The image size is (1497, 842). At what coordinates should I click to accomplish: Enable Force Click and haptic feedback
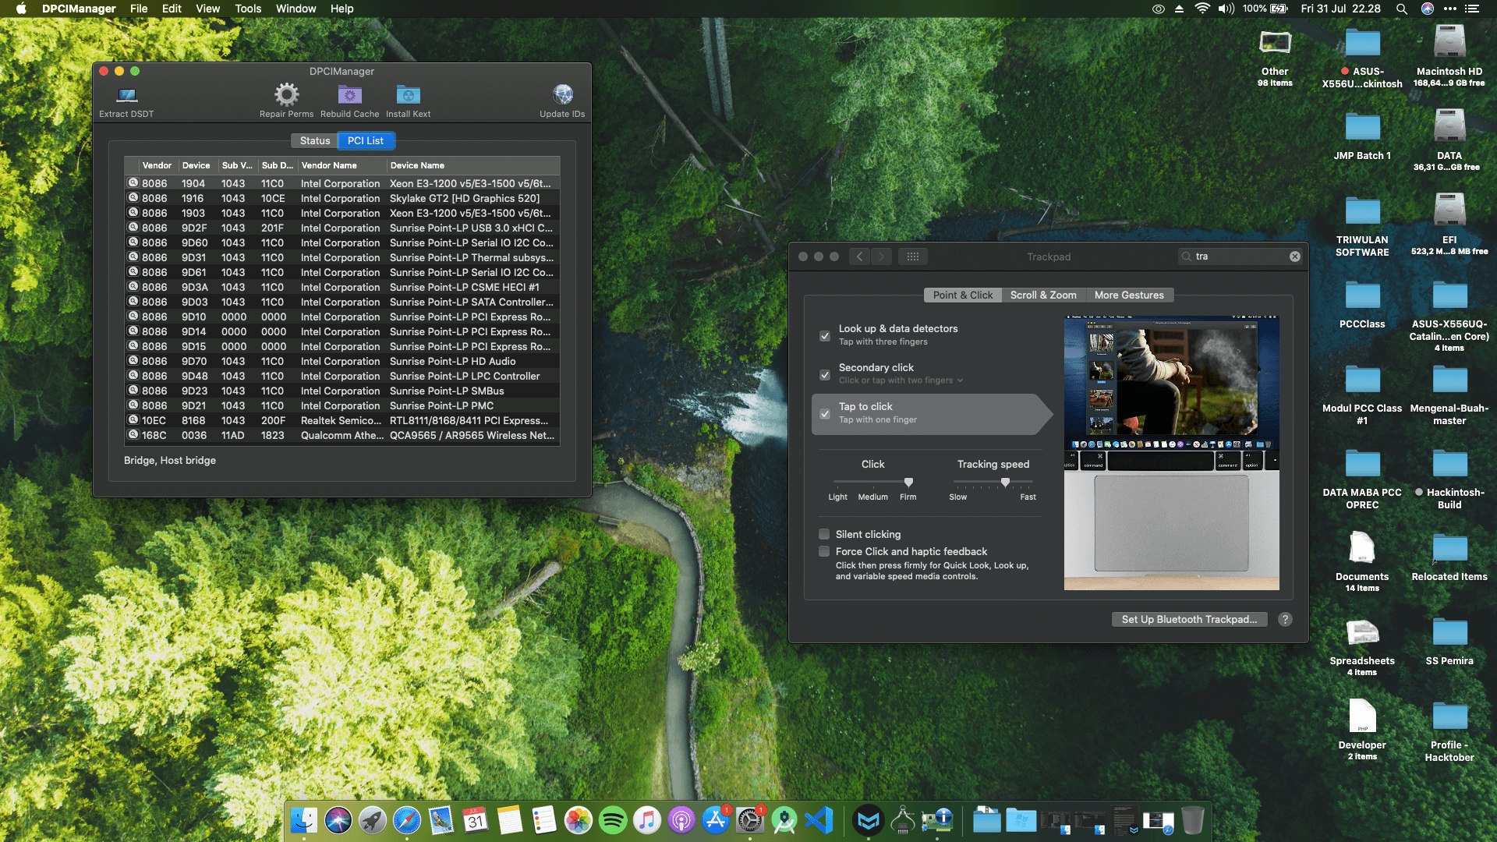(x=824, y=551)
